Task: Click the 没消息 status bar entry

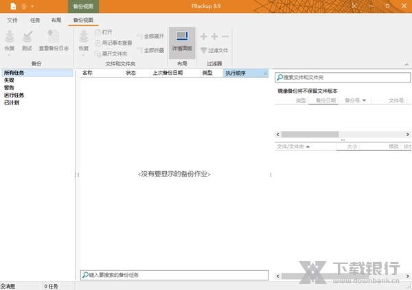Action: coord(8,287)
